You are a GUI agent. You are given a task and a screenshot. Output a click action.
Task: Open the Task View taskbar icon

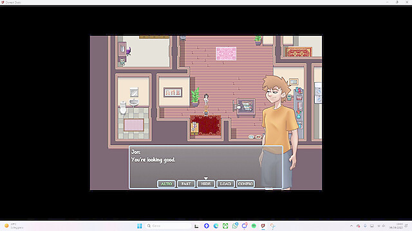click(x=196, y=226)
